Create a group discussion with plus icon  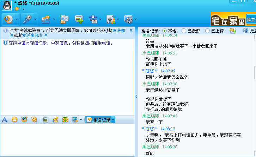click(x=79, y=19)
